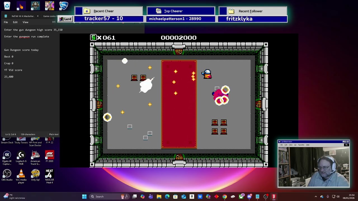Show hidden system tray icons
This screenshot has width=358, height=201.
click(316, 197)
